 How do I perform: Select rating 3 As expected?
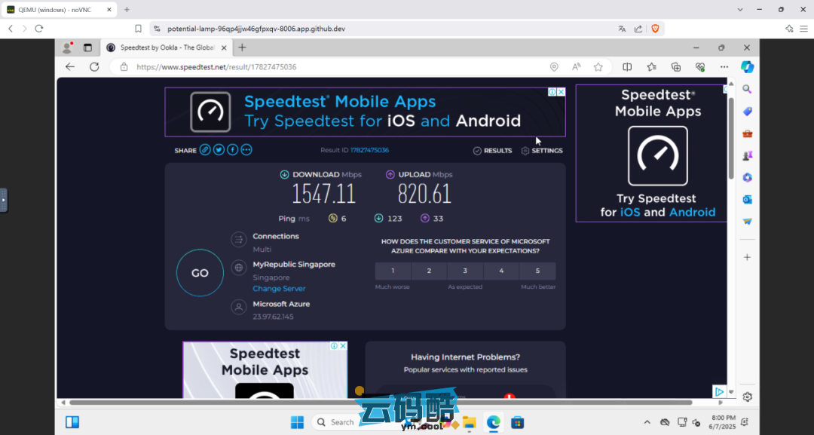(465, 271)
